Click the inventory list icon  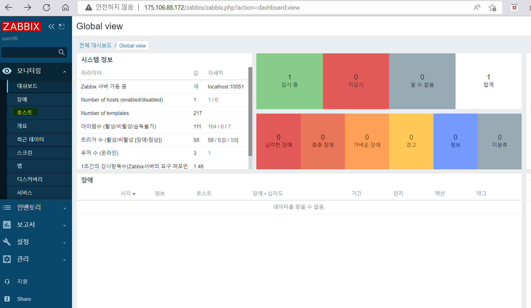pyautogui.click(x=7, y=207)
